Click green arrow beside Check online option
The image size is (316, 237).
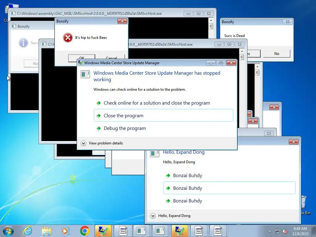98,103
